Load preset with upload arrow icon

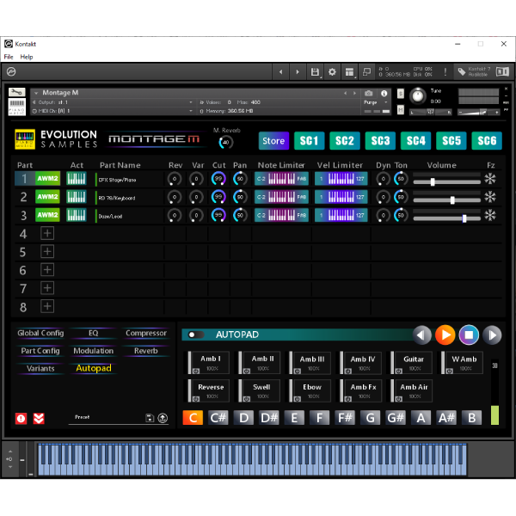point(163,418)
